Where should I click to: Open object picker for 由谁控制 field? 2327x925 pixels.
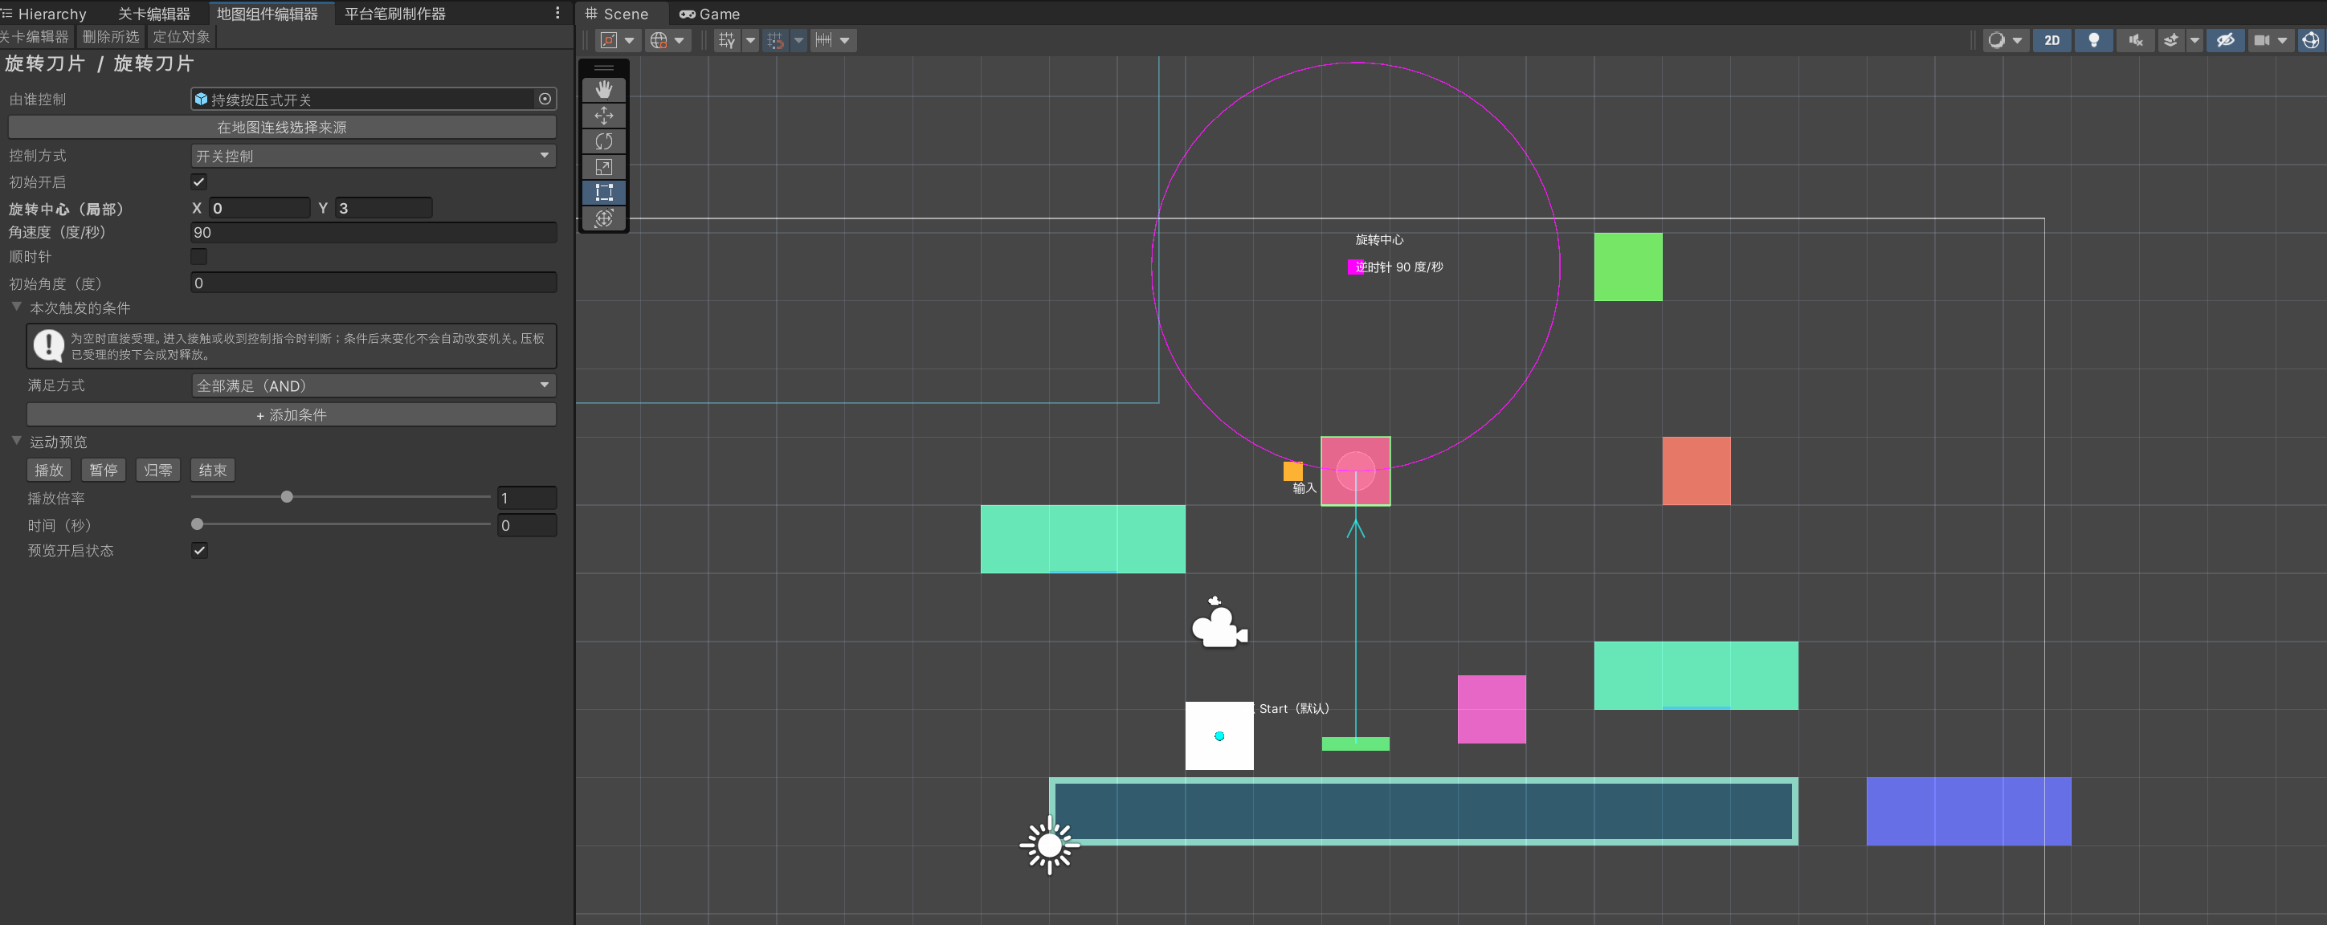545,100
